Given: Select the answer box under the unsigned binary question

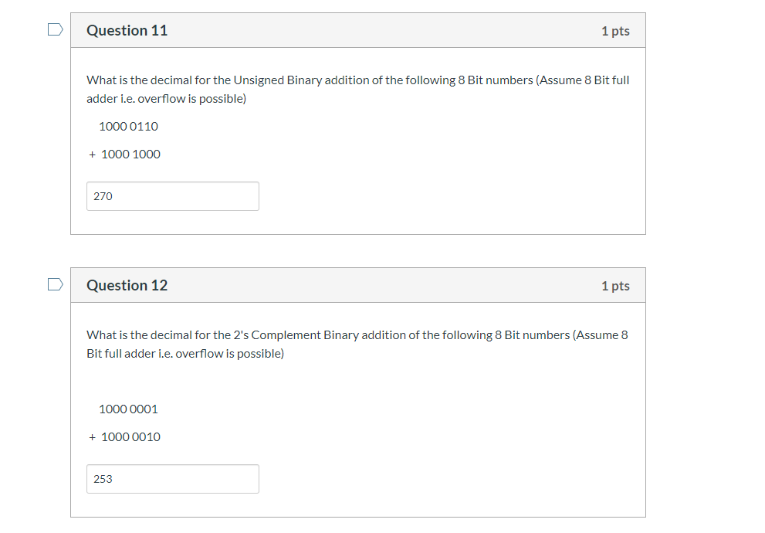Looking at the screenshot, I should [x=172, y=195].
